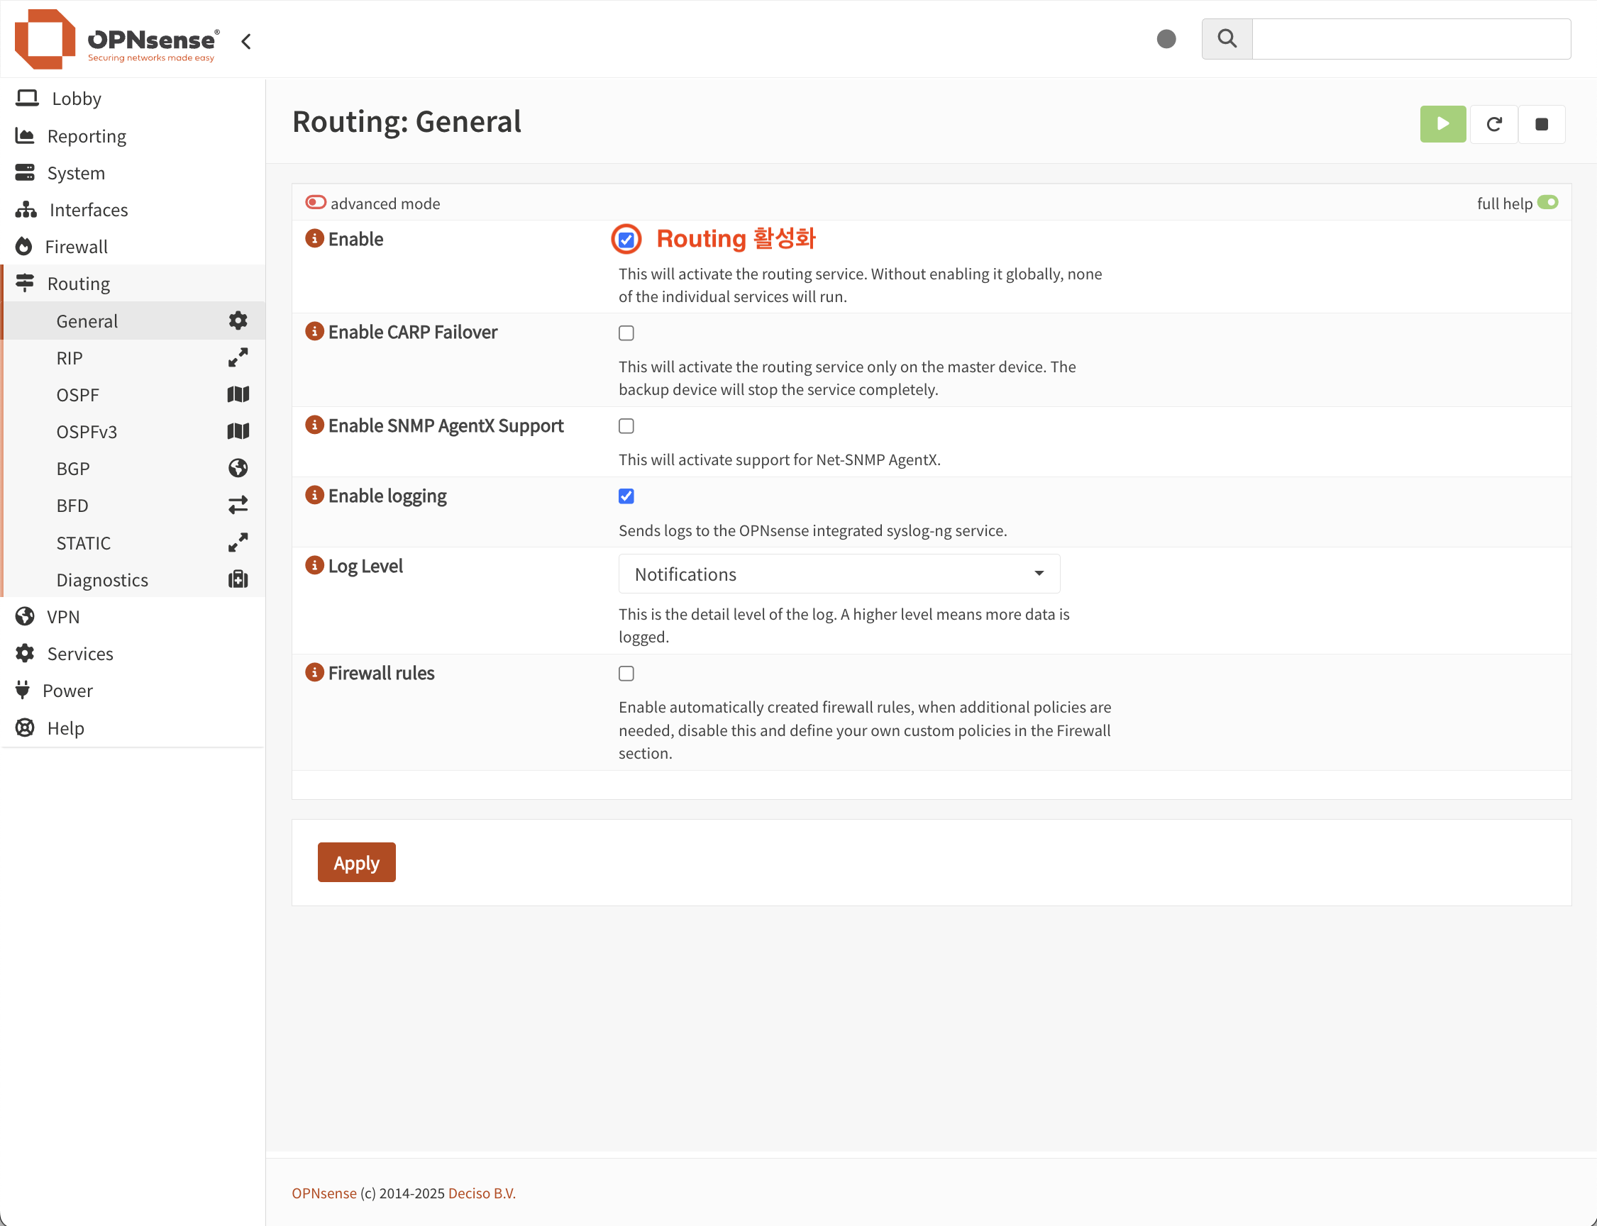The height and width of the screenshot is (1226, 1597).
Task: Click the Enable CARP Failover info icon
Action: (x=314, y=332)
